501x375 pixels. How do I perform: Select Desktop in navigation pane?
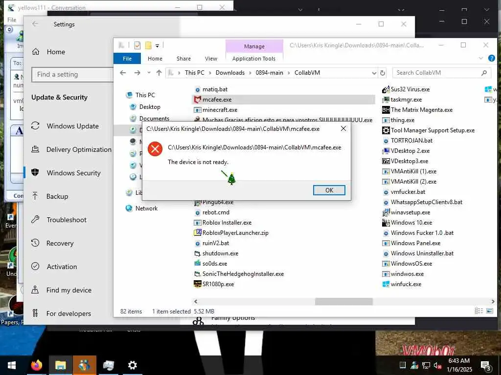coord(150,107)
